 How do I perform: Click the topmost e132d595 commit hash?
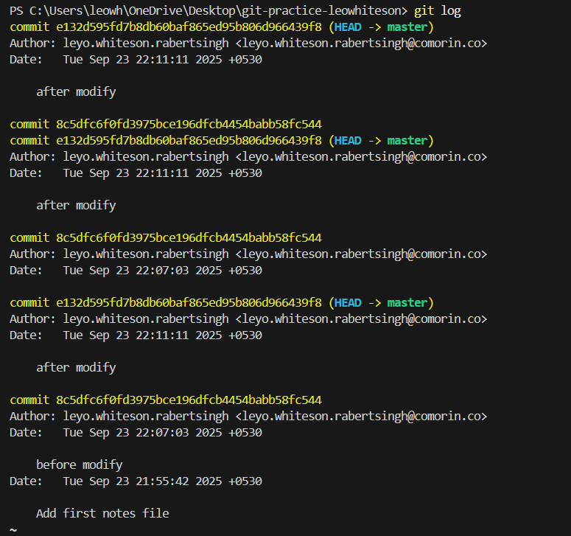tap(189, 27)
